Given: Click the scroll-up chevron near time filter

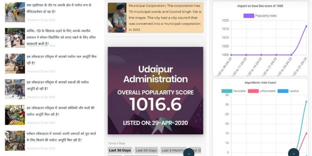Looking at the screenshot, I should [x=188, y=153].
